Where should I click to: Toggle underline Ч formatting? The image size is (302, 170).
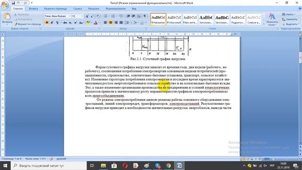(57, 23)
